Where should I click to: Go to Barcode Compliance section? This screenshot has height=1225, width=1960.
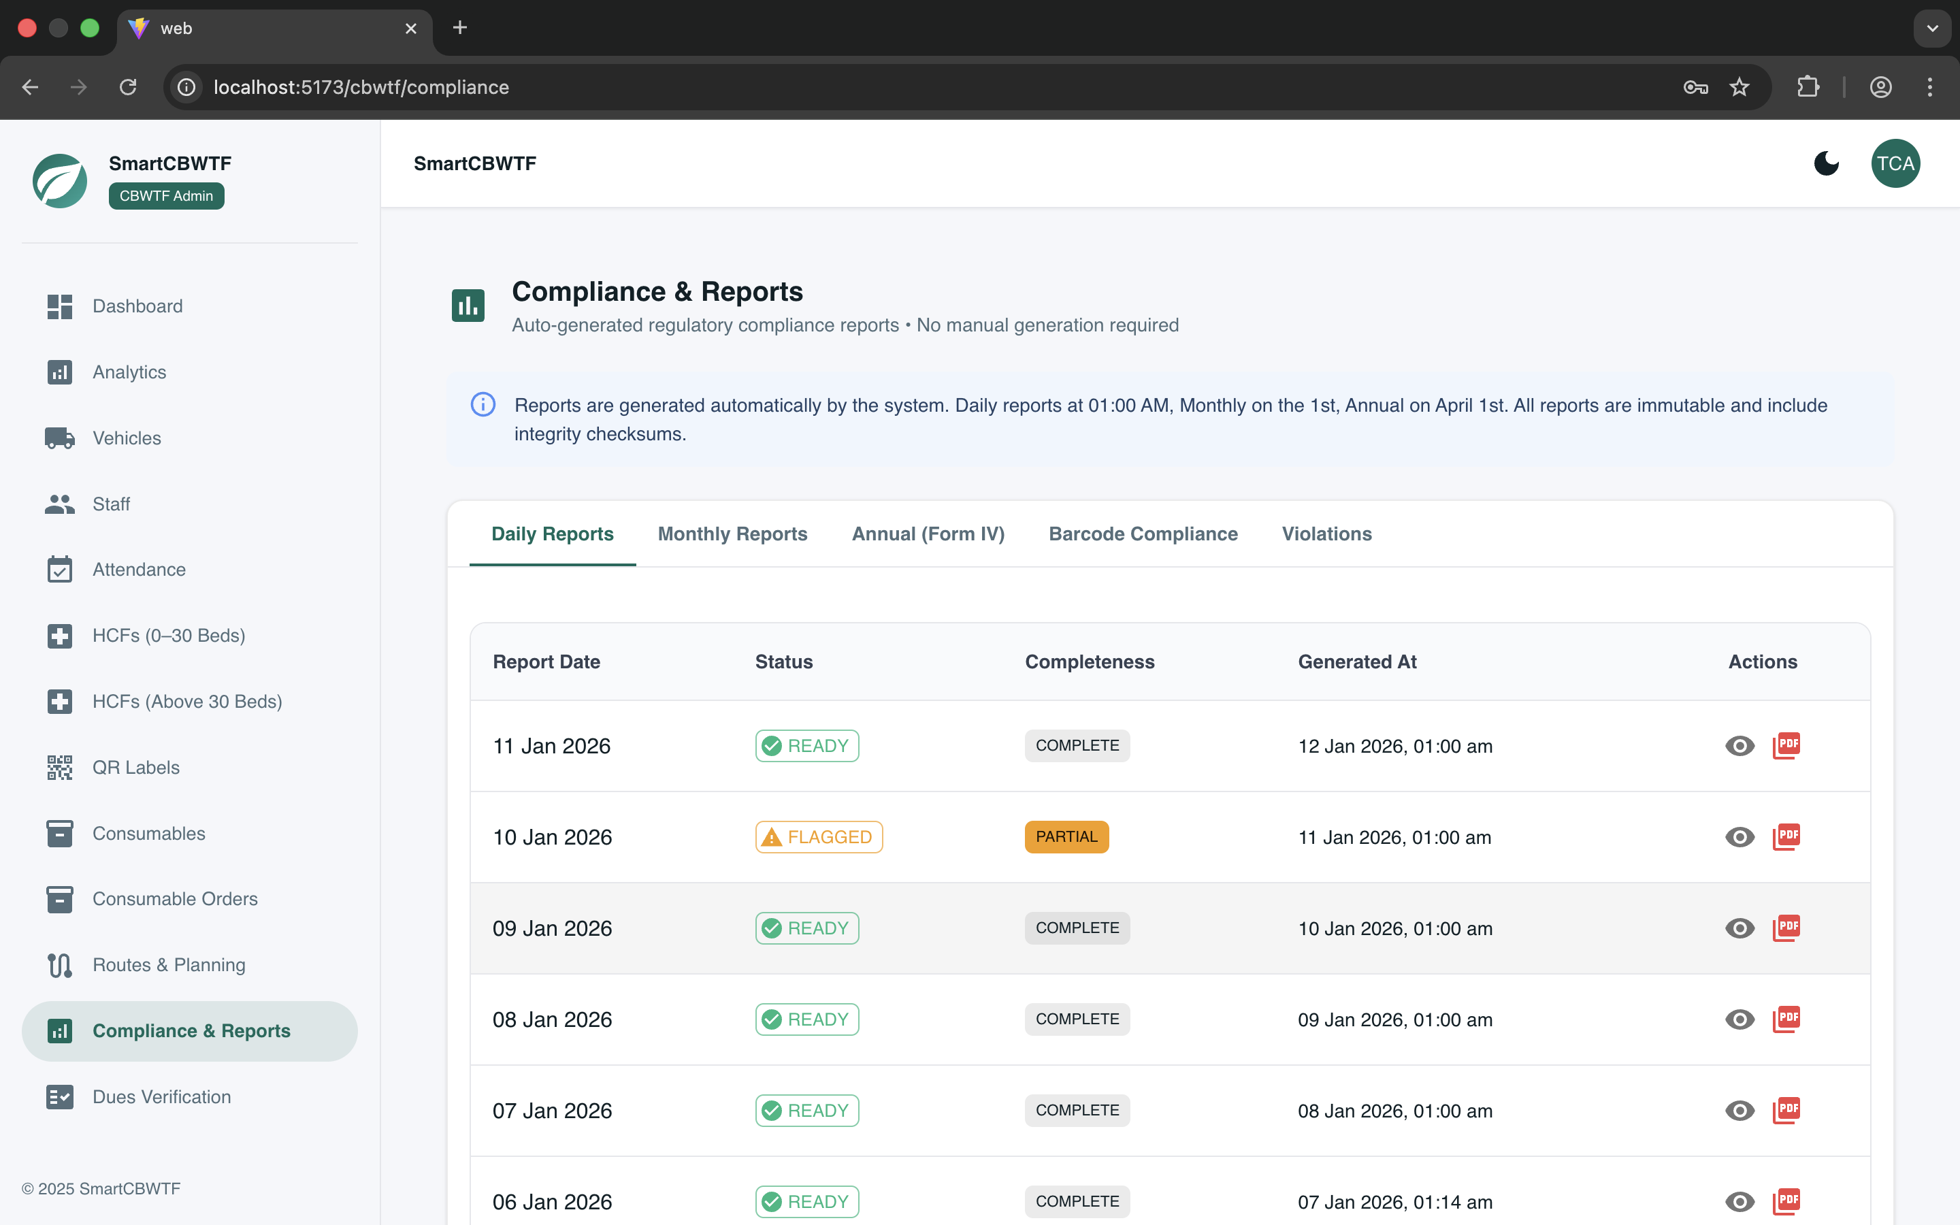(x=1143, y=533)
